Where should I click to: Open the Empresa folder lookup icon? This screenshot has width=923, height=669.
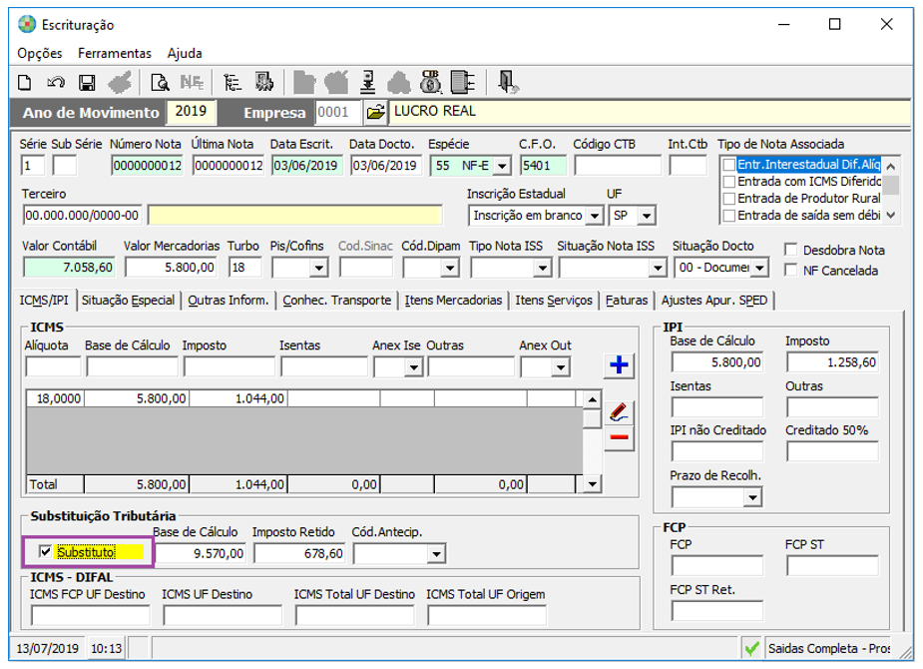tap(374, 112)
